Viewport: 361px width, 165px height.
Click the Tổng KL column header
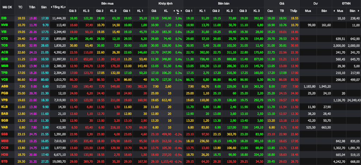[x=59, y=7]
